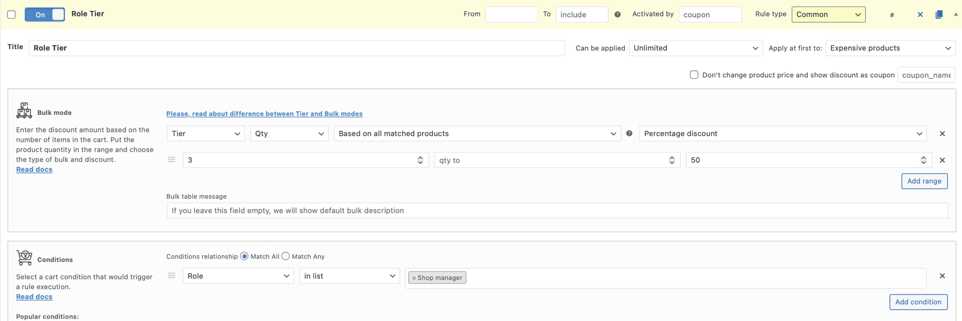This screenshot has width=962, height=321.
Task: Click the Add range button
Action: pyautogui.click(x=924, y=181)
